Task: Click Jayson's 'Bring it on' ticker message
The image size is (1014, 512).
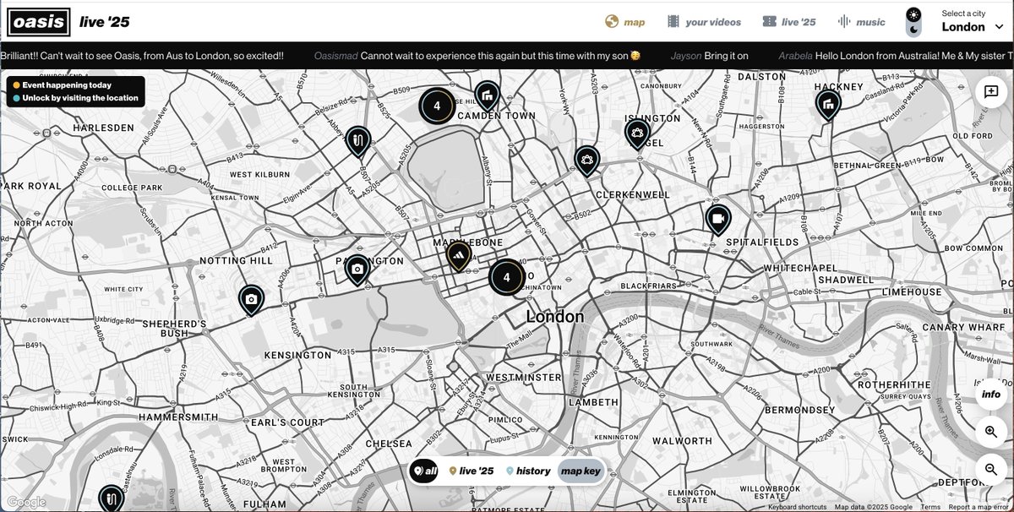Action: [710, 55]
